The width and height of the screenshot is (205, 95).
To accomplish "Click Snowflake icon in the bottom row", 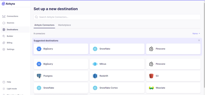I will click(39, 88).
